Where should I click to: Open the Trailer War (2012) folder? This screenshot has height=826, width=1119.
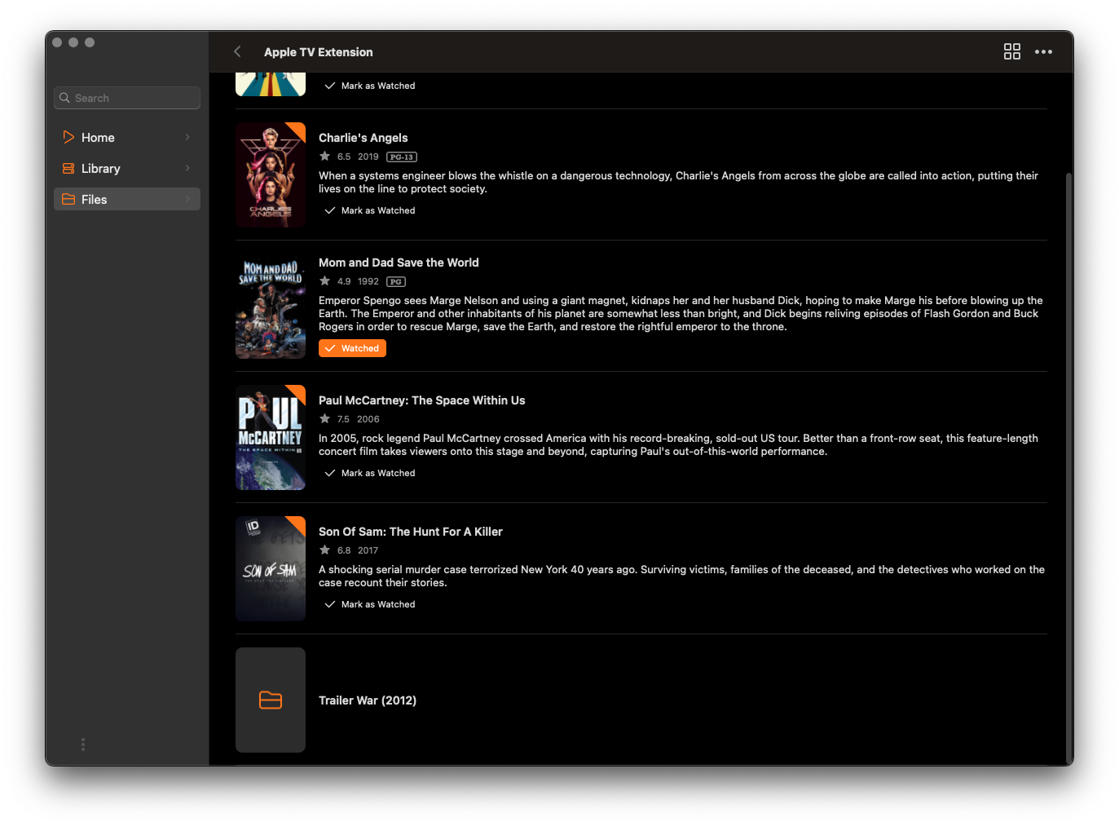[368, 700]
